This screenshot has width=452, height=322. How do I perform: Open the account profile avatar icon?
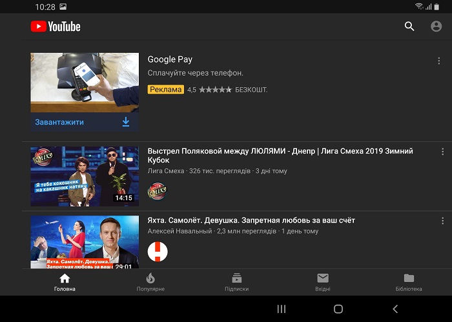pos(436,26)
